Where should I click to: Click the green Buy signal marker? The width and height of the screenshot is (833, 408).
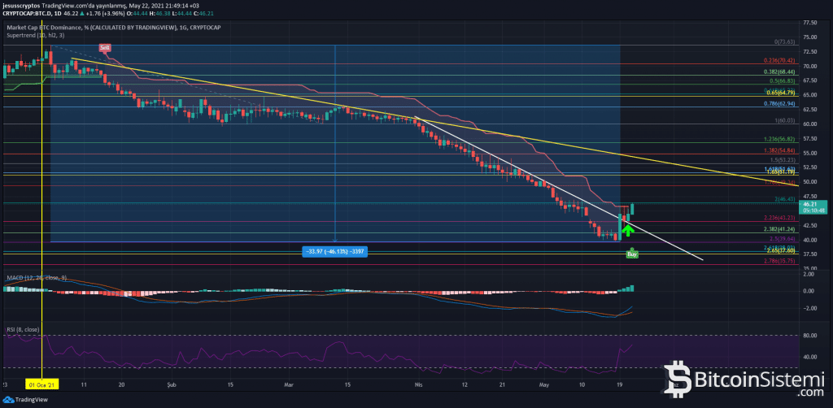(631, 254)
